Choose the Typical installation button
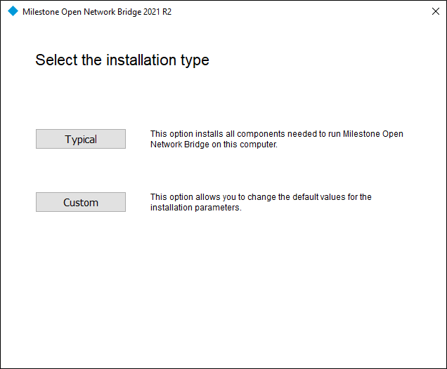447x369 pixels. click(x=81, y=139)
